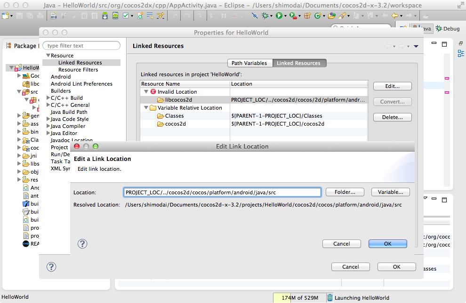Click the New Android XML File icon
Screen dimensions: 466x303
tap(140, 16)
